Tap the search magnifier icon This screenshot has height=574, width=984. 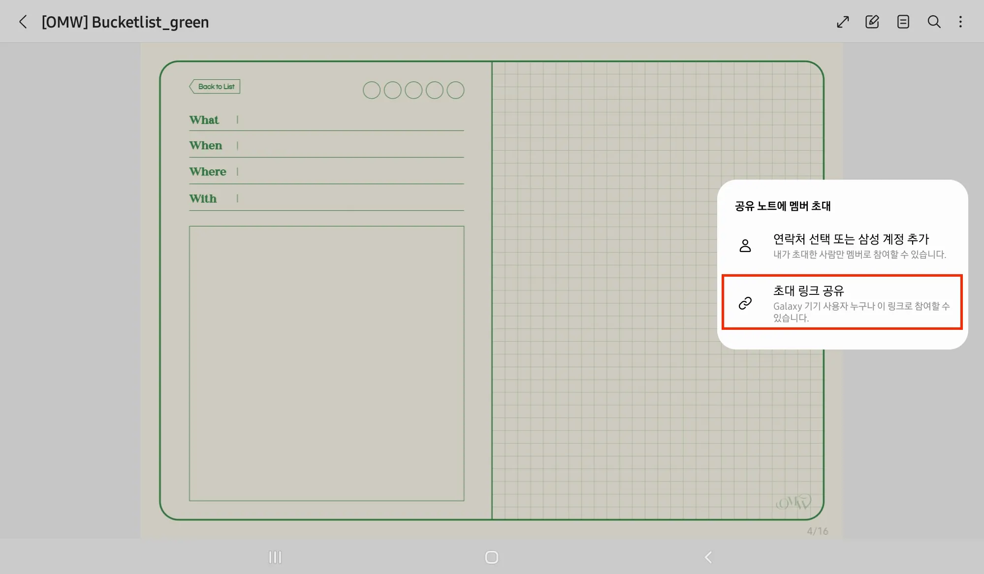[x=934, y=22]
